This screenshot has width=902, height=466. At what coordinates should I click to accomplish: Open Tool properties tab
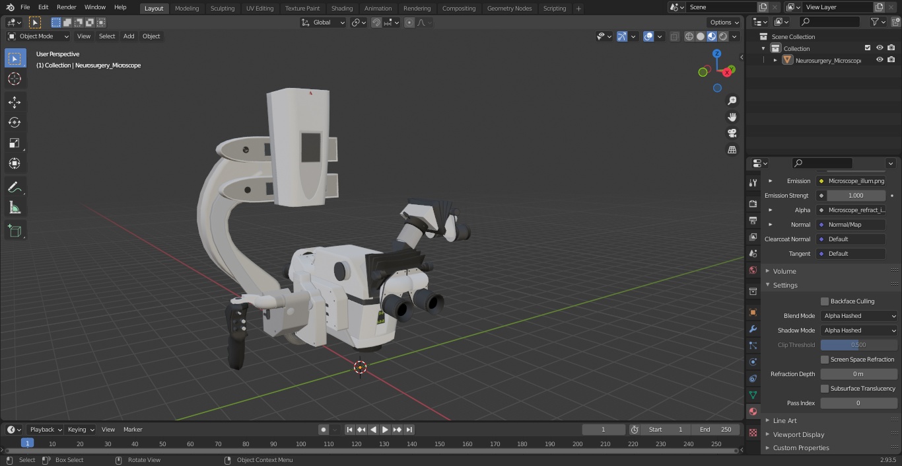753,183
